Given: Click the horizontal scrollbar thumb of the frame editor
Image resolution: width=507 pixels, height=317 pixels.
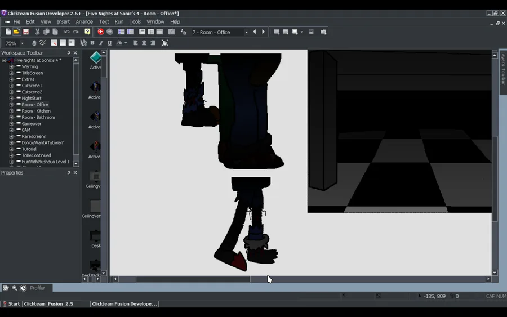Looking at the screenshot, I should pos(193,279).
